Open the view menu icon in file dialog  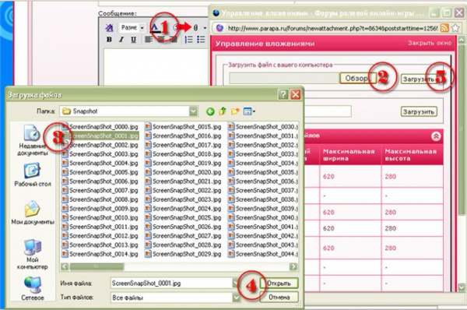point(249,111)
